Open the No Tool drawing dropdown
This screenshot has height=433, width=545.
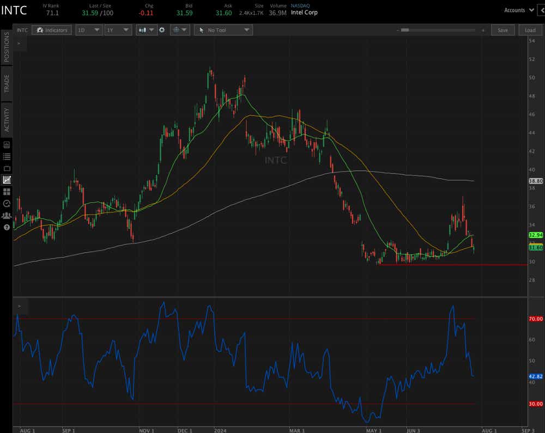tap(223, 30)
